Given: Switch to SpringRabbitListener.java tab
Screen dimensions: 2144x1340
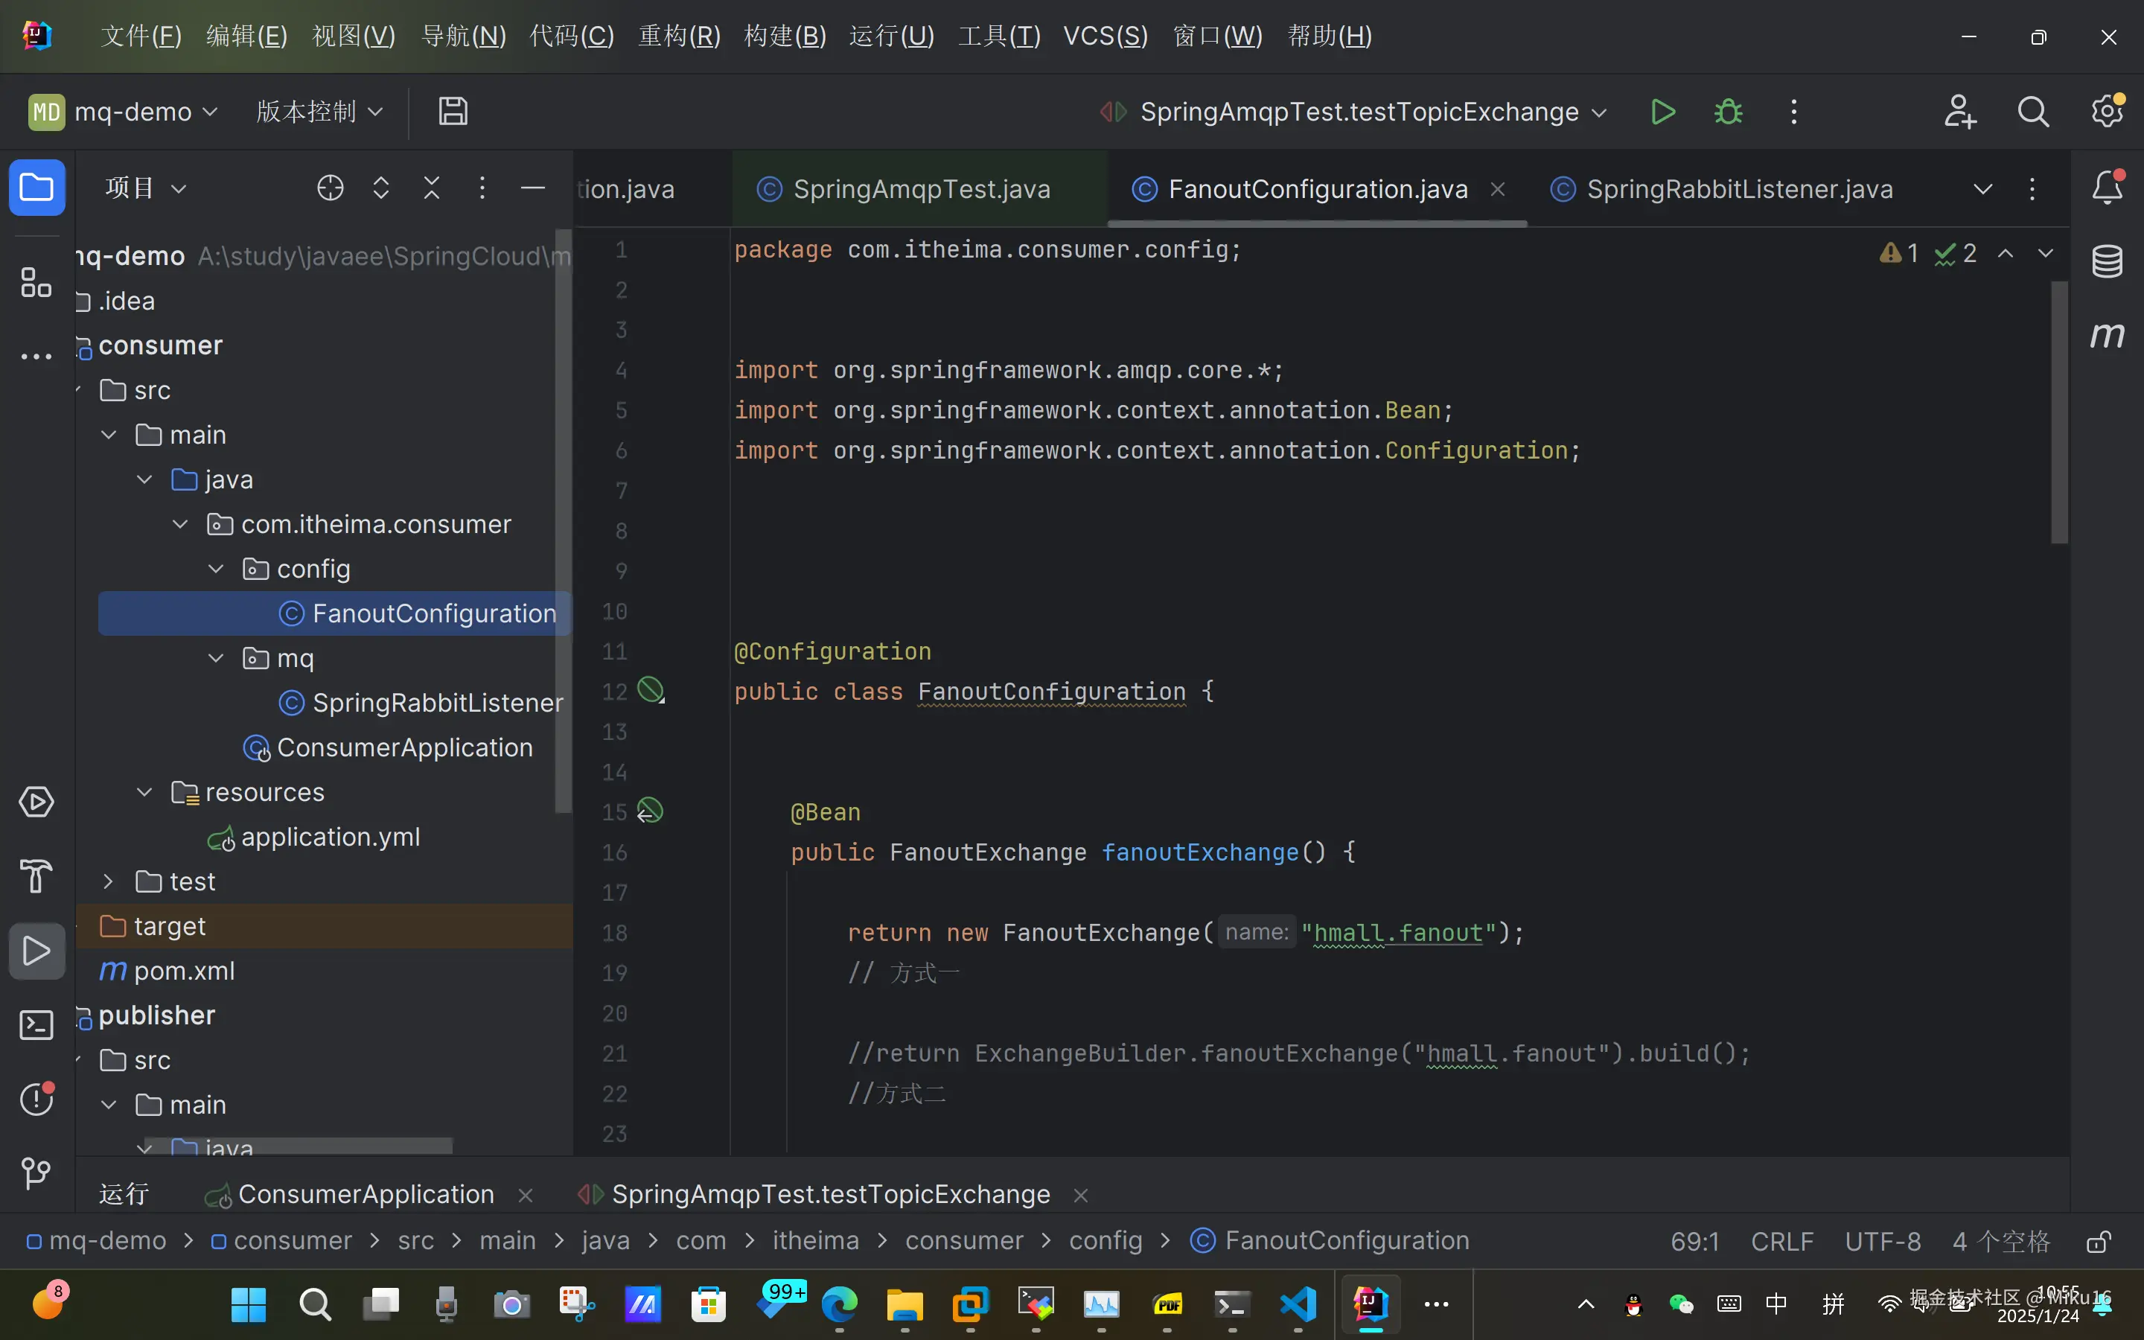Looking at the screenshot, I should coord(1738,189).
